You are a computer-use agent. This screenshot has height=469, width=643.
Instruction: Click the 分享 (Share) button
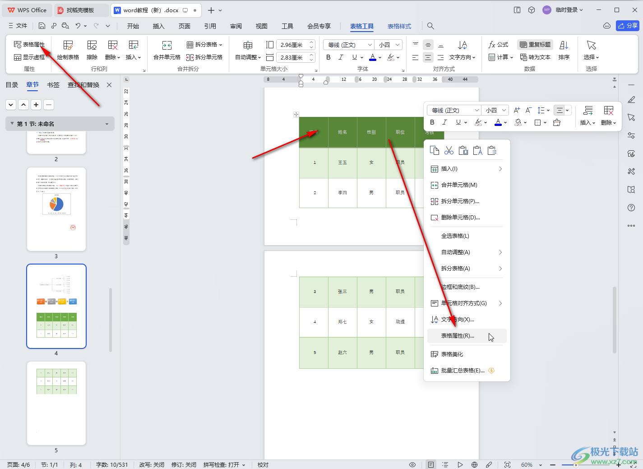(x=628, y=26)
